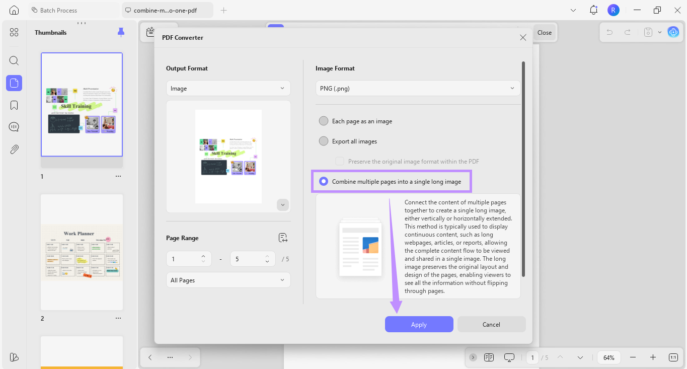
Task: Open the AI assistant icon
Action: pos(673,32)
